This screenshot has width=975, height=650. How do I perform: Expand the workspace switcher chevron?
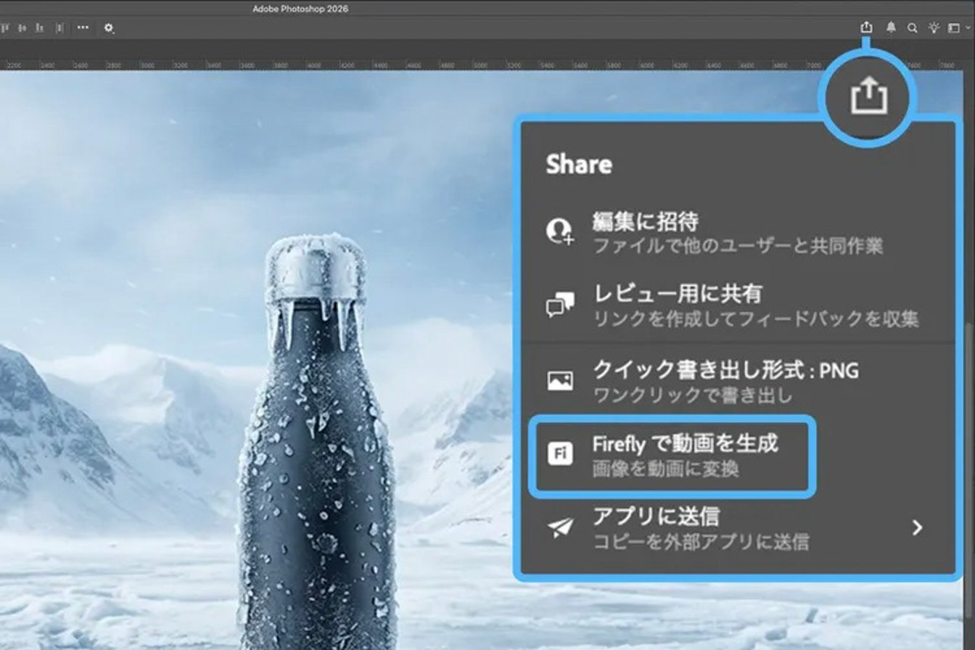point(968,28)
